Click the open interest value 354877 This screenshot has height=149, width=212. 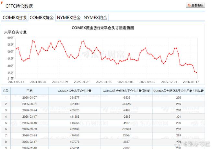75,98
